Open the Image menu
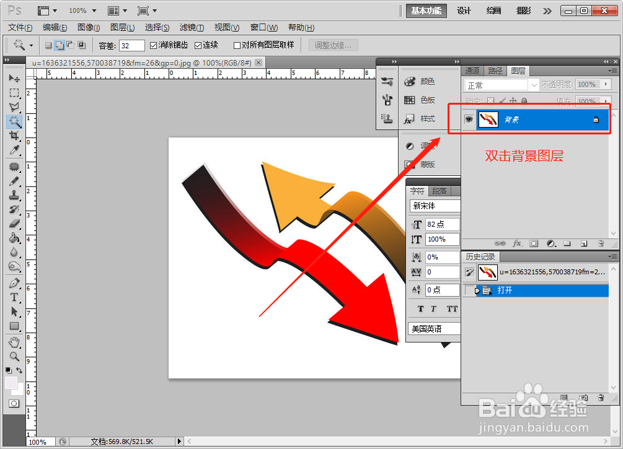 (x=89, y=27)
